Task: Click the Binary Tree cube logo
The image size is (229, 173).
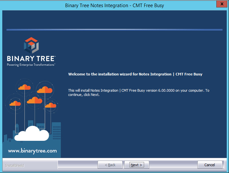Action: [31, 45]
